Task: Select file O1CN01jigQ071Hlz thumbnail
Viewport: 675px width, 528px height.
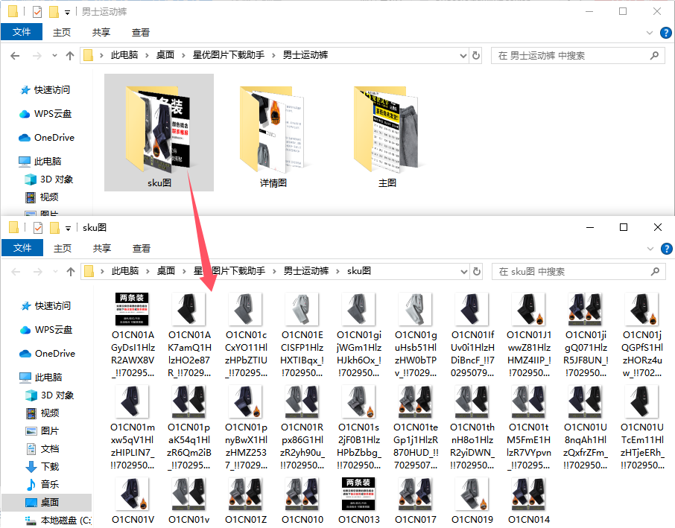Action: point(585,309)
